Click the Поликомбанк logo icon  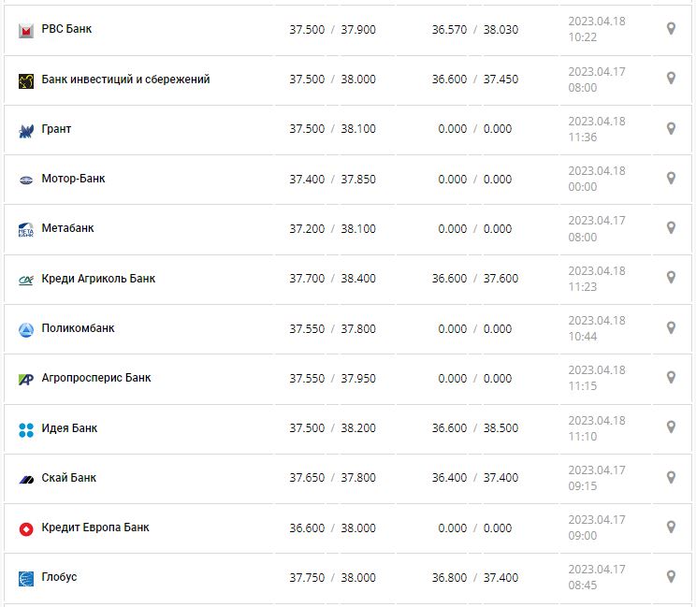tap(26, 329)
